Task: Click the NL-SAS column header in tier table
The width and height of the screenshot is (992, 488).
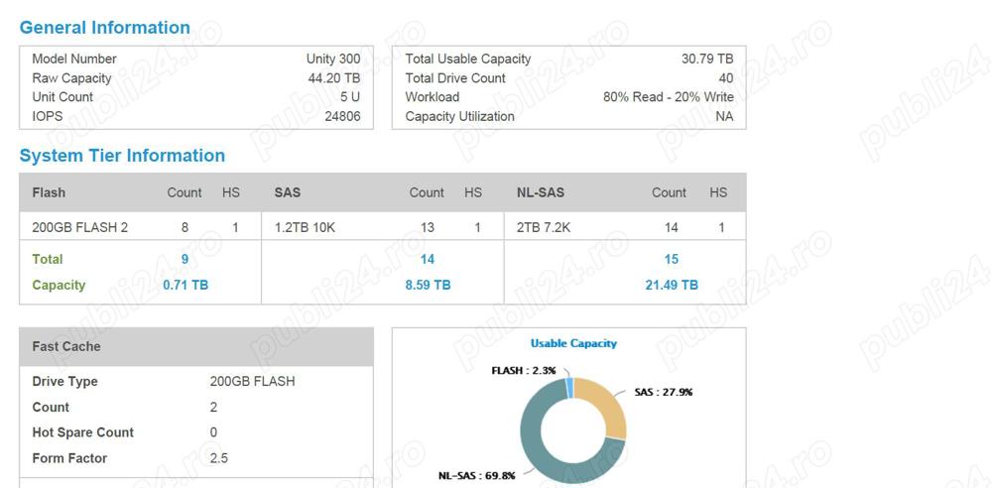Action: (541, 192)
